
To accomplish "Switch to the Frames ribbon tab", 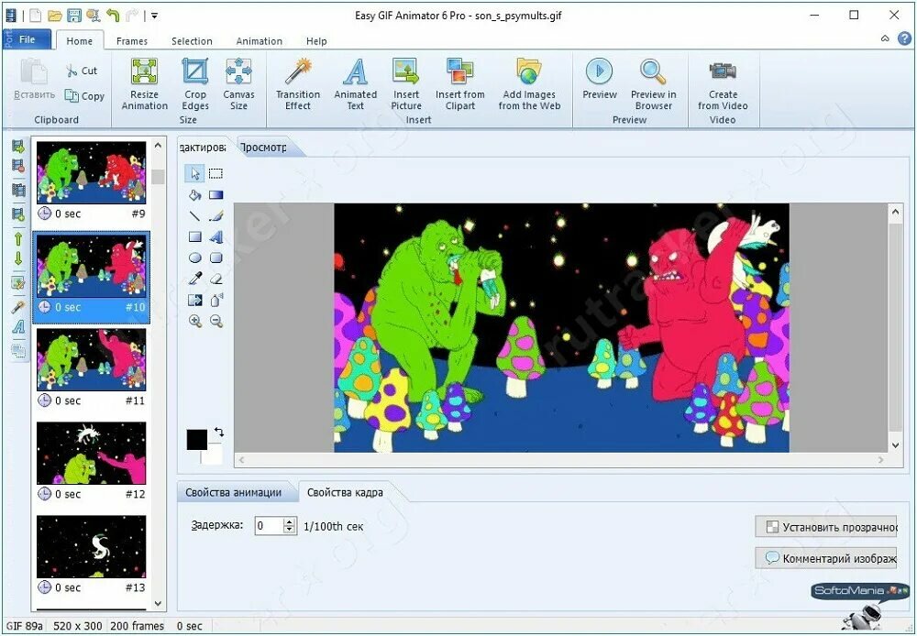I will point(131,41).
